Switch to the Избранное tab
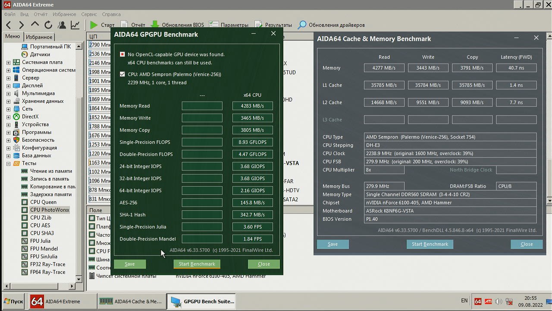Viewport: 552px width, 311px height. tap(39, 37)
